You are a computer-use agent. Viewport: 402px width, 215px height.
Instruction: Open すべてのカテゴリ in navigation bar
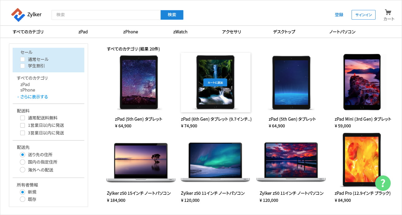pos(28,32)
